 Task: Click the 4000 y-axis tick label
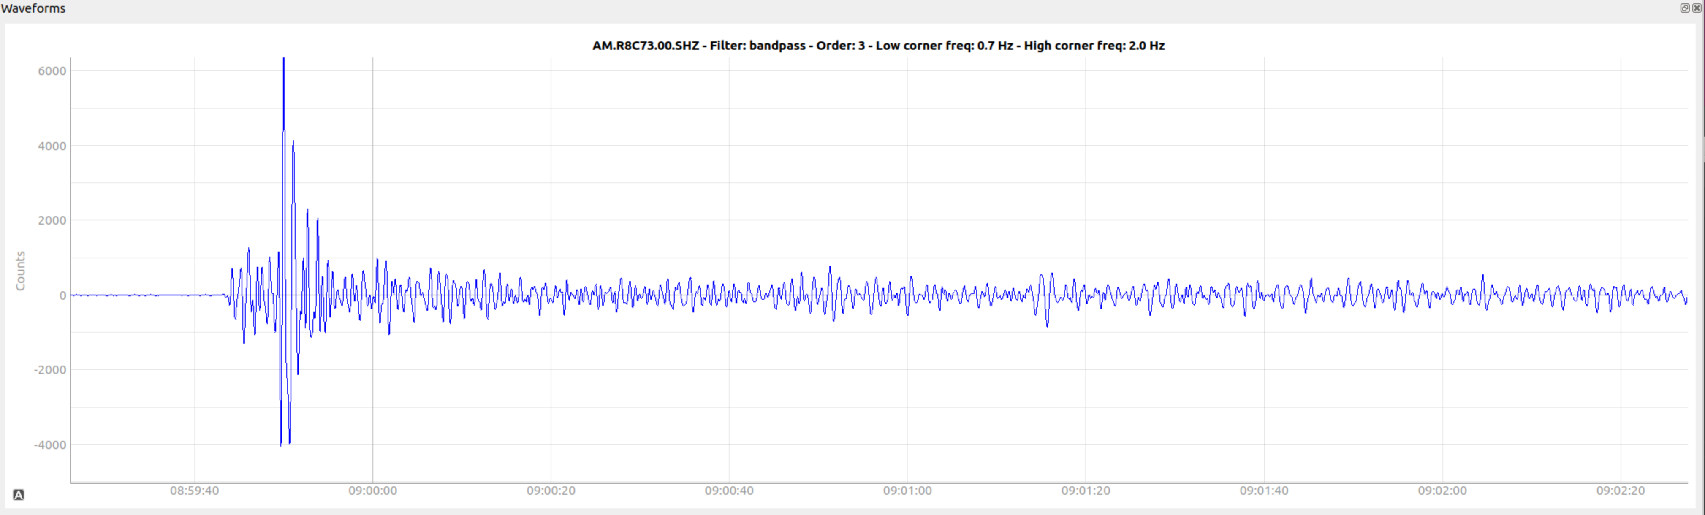point(52,146)
